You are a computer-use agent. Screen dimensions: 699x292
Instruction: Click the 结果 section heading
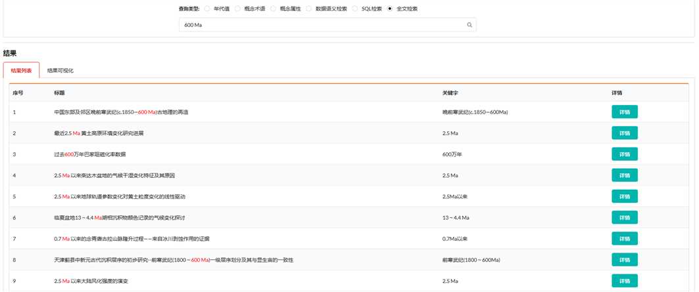[10, 53]
